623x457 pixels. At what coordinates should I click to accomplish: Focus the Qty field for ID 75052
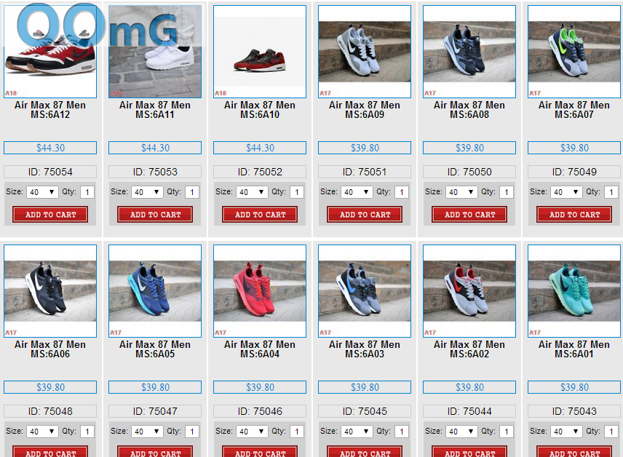[297, 192]
